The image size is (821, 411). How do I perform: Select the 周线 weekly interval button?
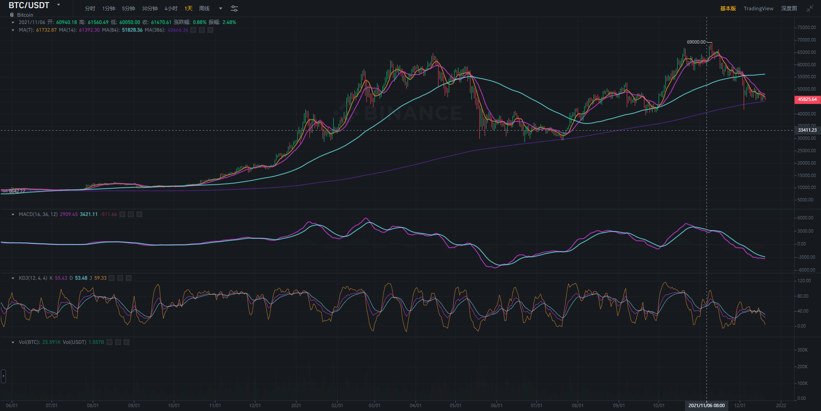204,9
